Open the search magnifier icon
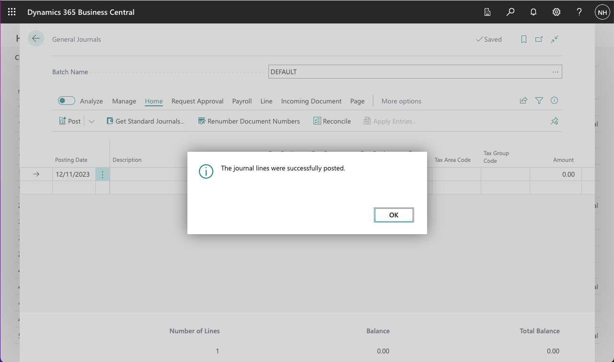 point(510,12)
